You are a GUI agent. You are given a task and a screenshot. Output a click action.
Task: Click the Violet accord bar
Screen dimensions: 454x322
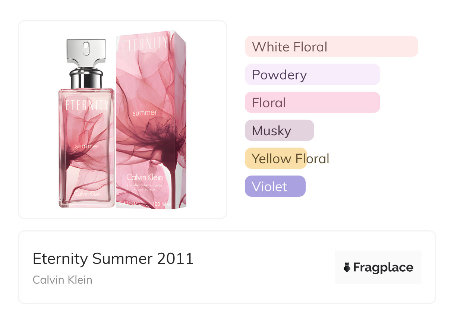click(x=275, y=186)
